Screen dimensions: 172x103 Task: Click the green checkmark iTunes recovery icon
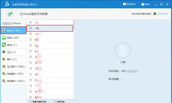tap(10, 14)
